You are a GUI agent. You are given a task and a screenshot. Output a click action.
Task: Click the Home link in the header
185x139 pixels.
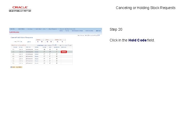pyautogui.click(x=61, y=31)
